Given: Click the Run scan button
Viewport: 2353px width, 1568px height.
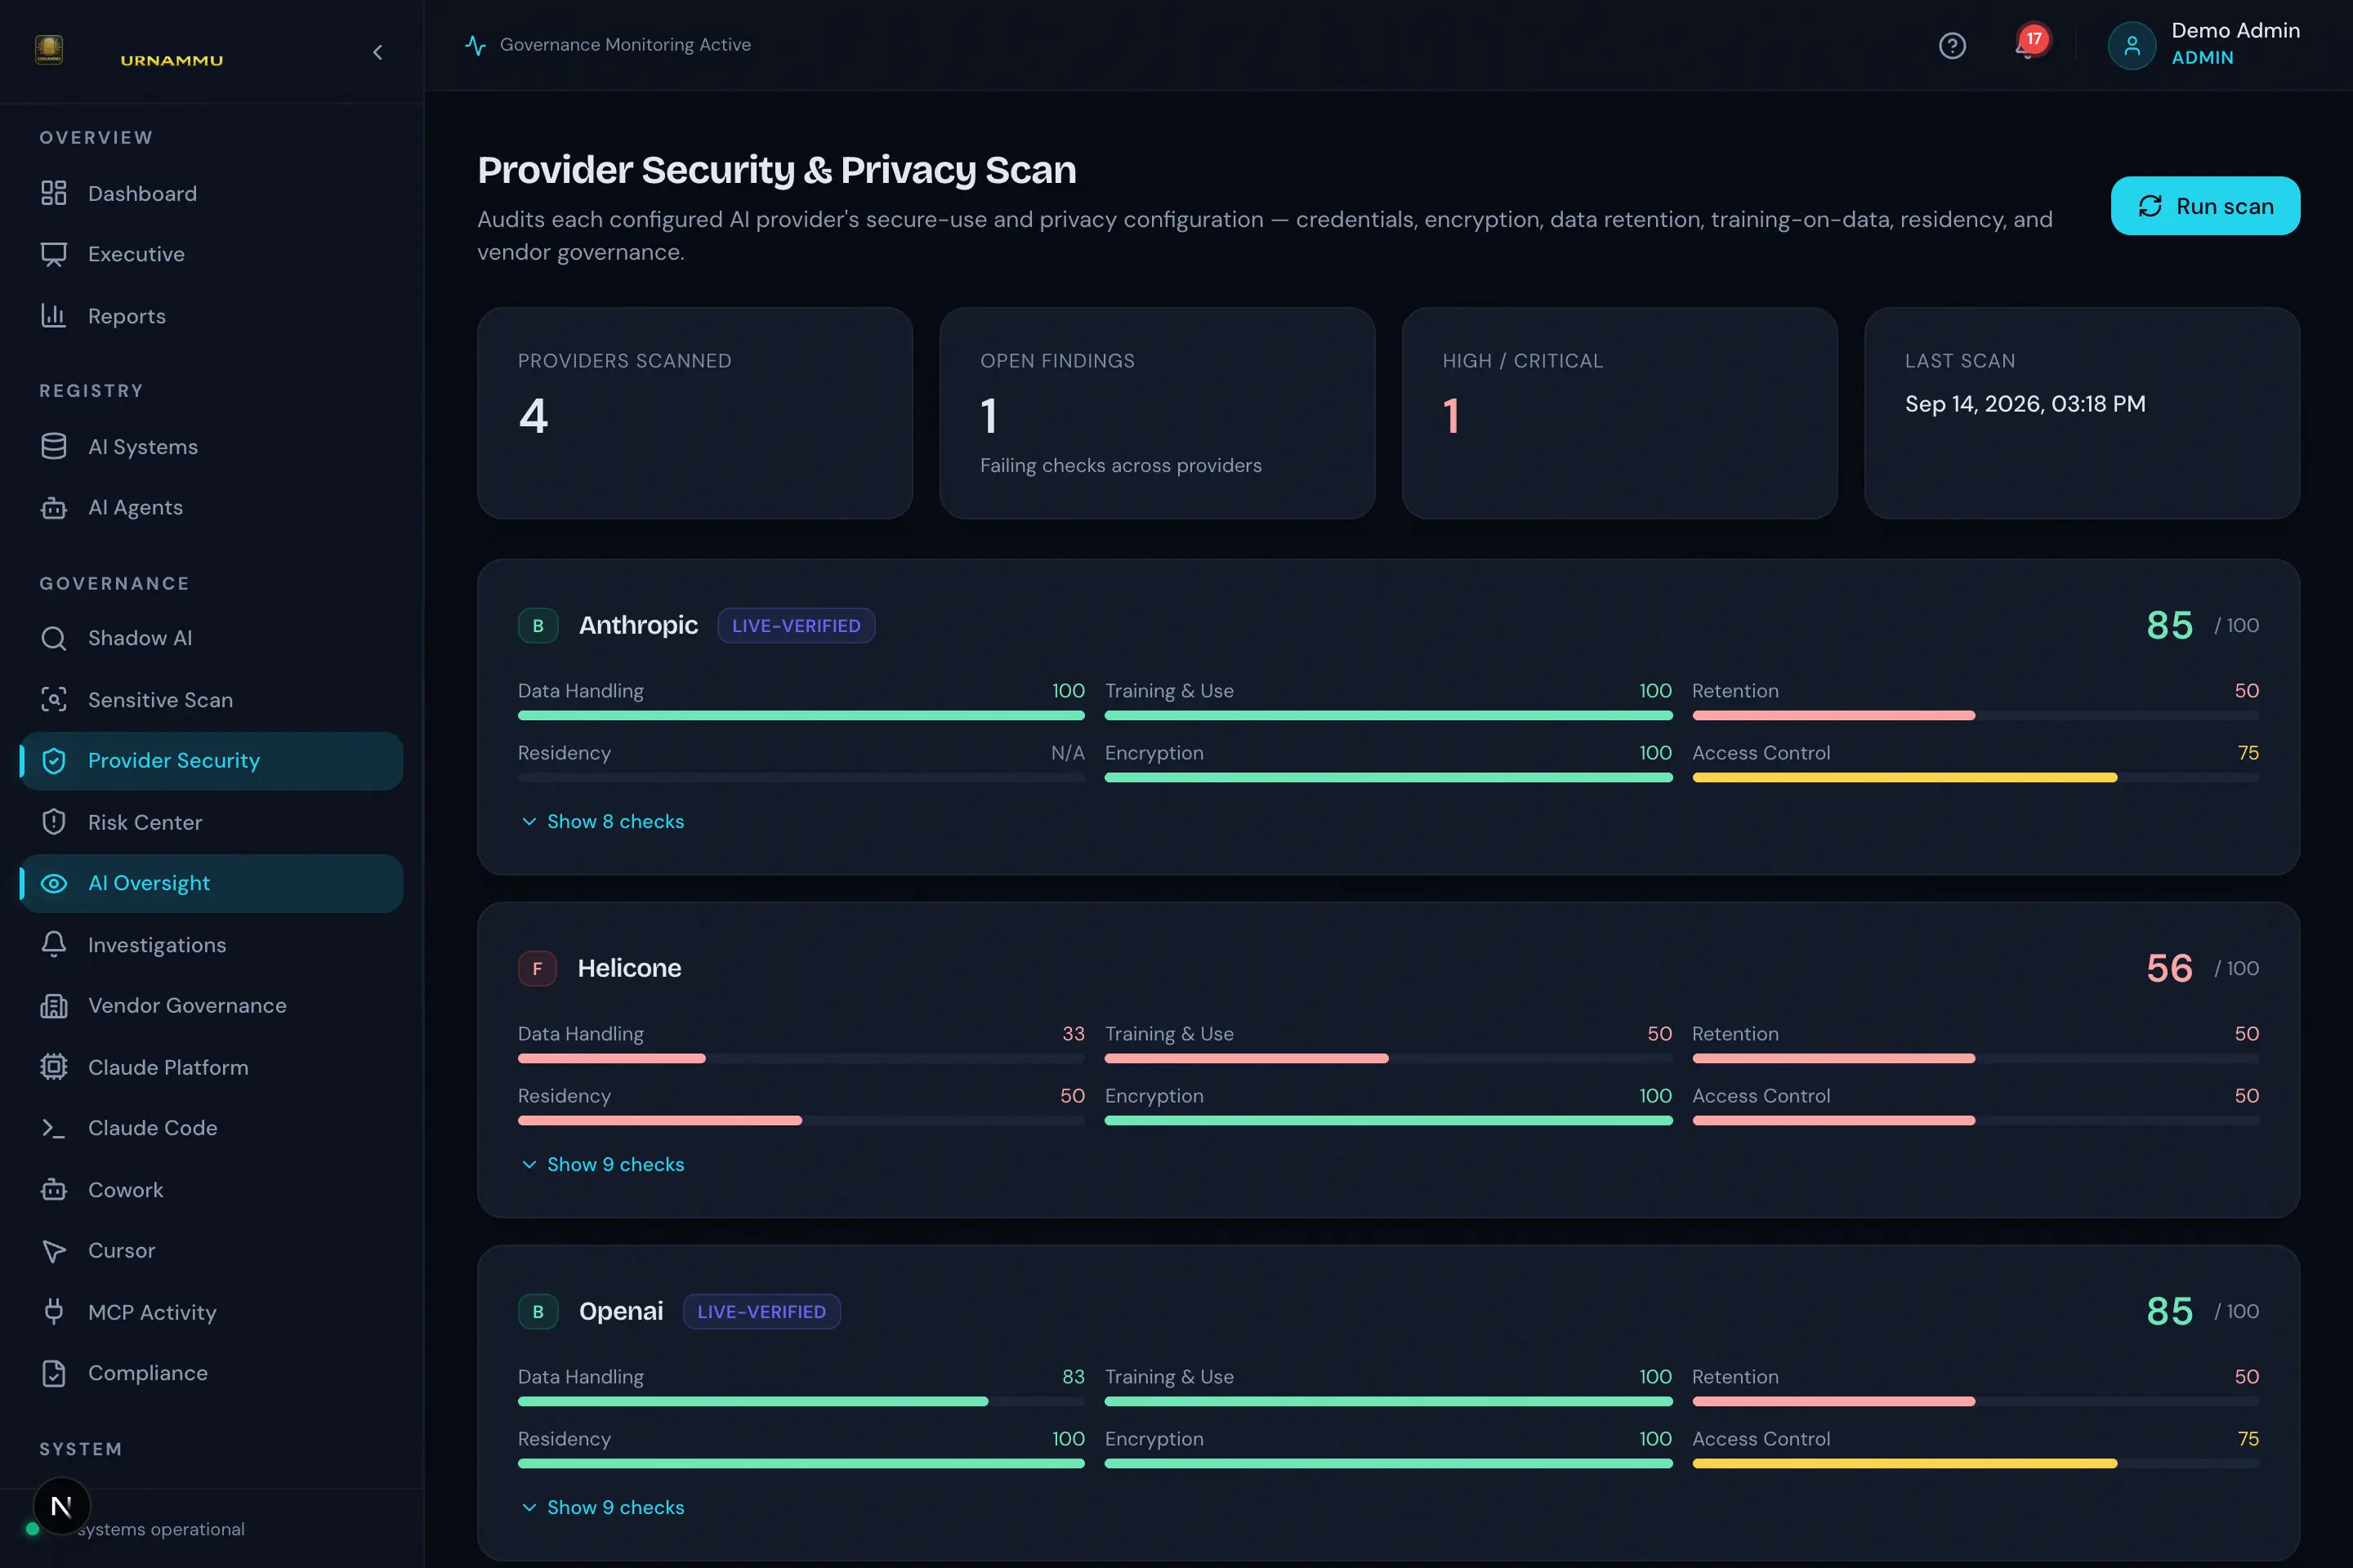Looking at the screenshot, I should (x=2205, y=206).
